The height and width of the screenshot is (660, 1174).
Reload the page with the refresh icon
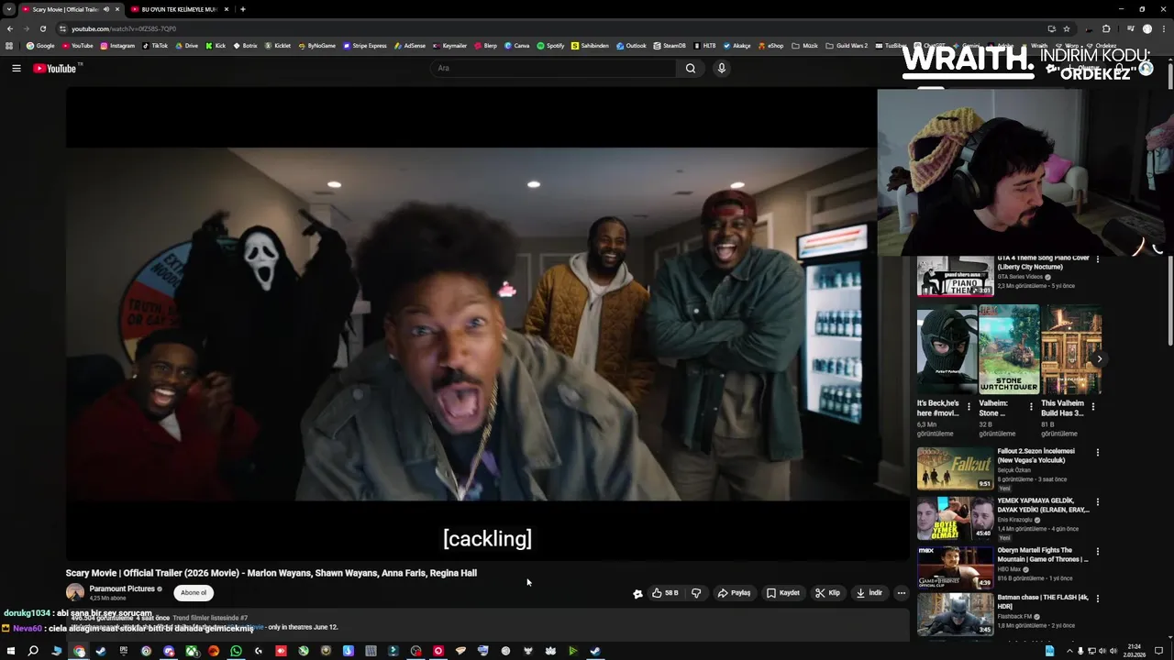[x=42, y=28]
